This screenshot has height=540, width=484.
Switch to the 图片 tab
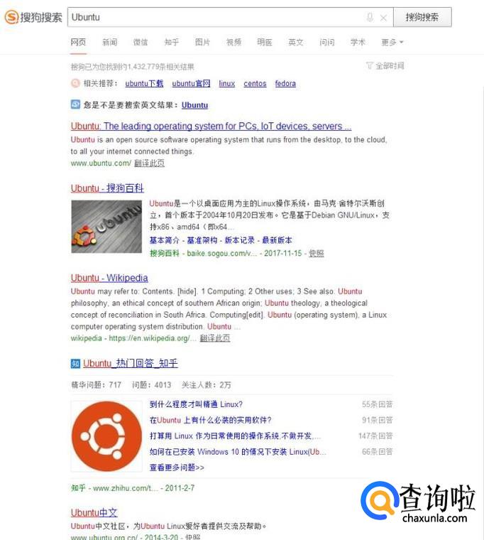(x=202, y=42)
